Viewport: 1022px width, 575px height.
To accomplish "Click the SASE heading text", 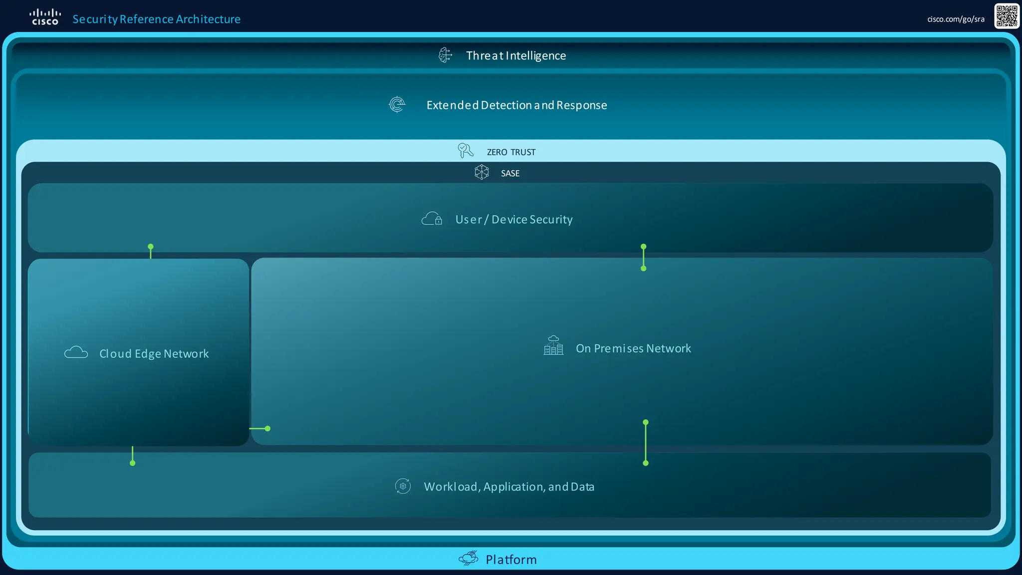I will (x=510, y=174).
